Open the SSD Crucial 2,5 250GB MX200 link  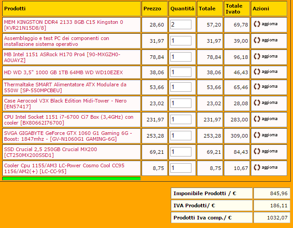pos(50,152)
